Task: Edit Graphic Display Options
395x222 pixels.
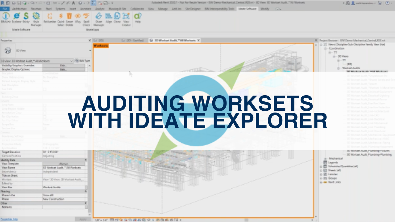Action: 64,69
